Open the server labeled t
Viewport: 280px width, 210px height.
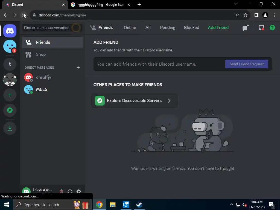[10, 64]
